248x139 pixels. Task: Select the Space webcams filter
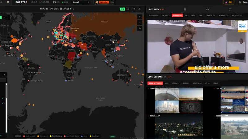(x=215, y=83)
